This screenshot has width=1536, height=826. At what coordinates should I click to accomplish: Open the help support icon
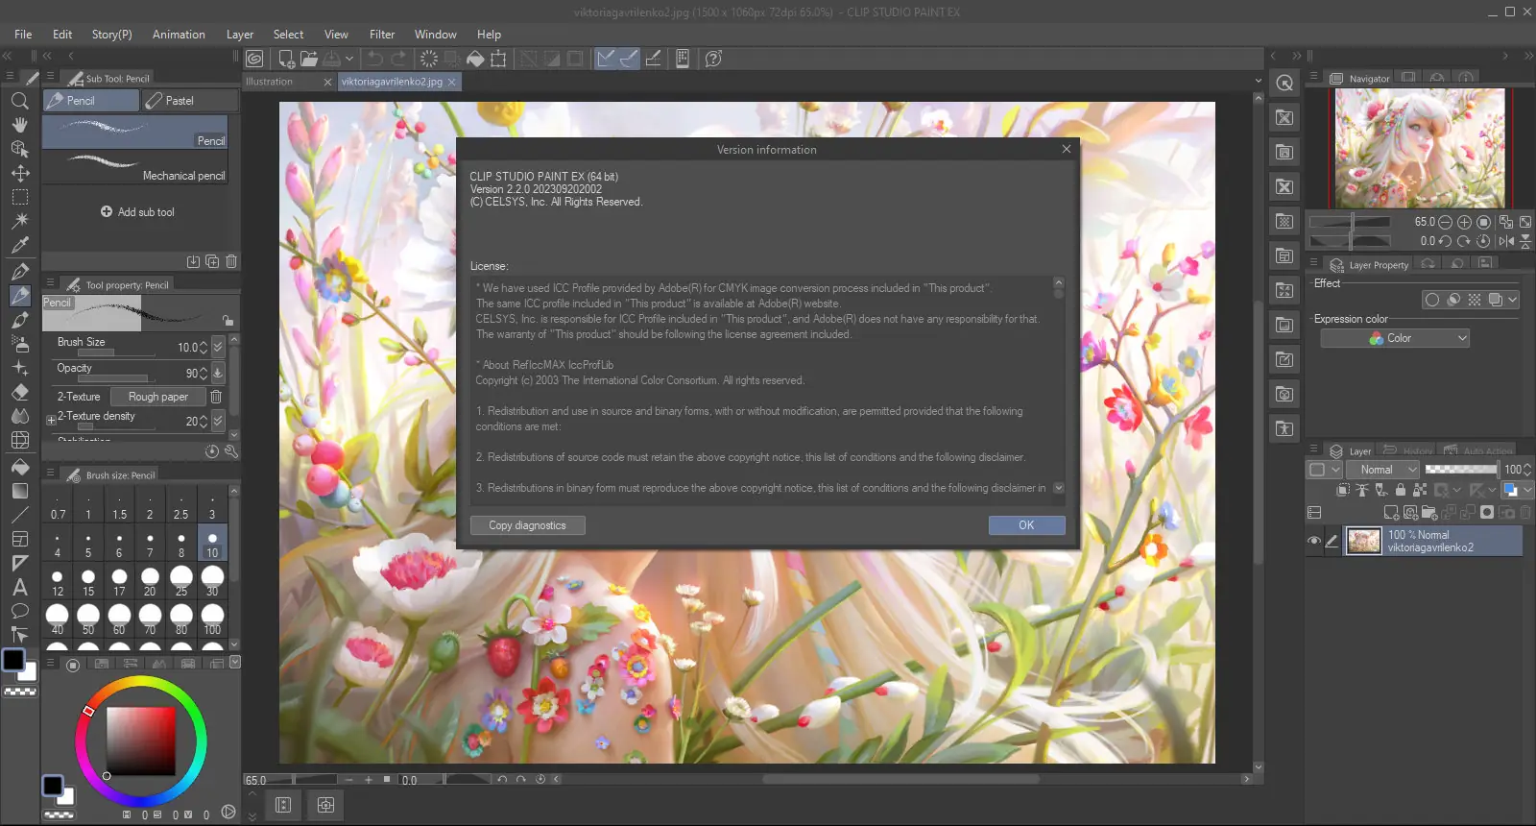tap(713, 59)
